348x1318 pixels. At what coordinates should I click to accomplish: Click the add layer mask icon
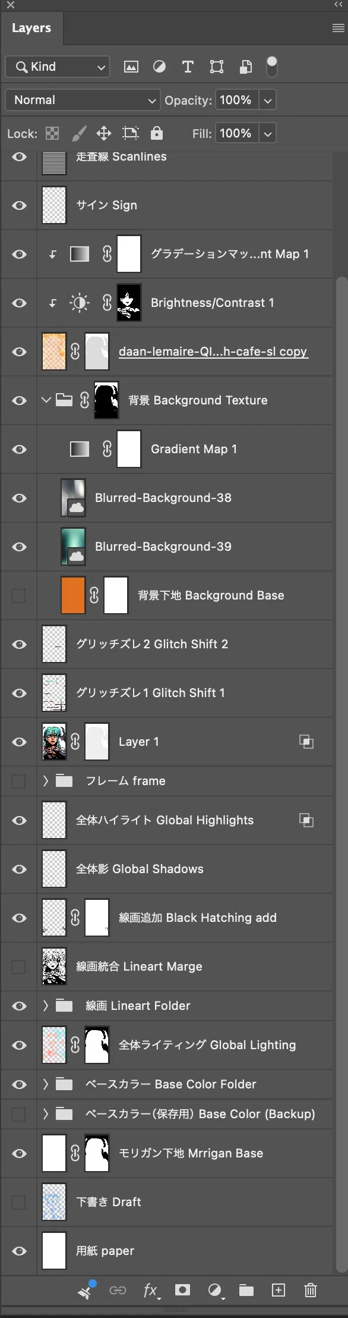(182, 1289)
